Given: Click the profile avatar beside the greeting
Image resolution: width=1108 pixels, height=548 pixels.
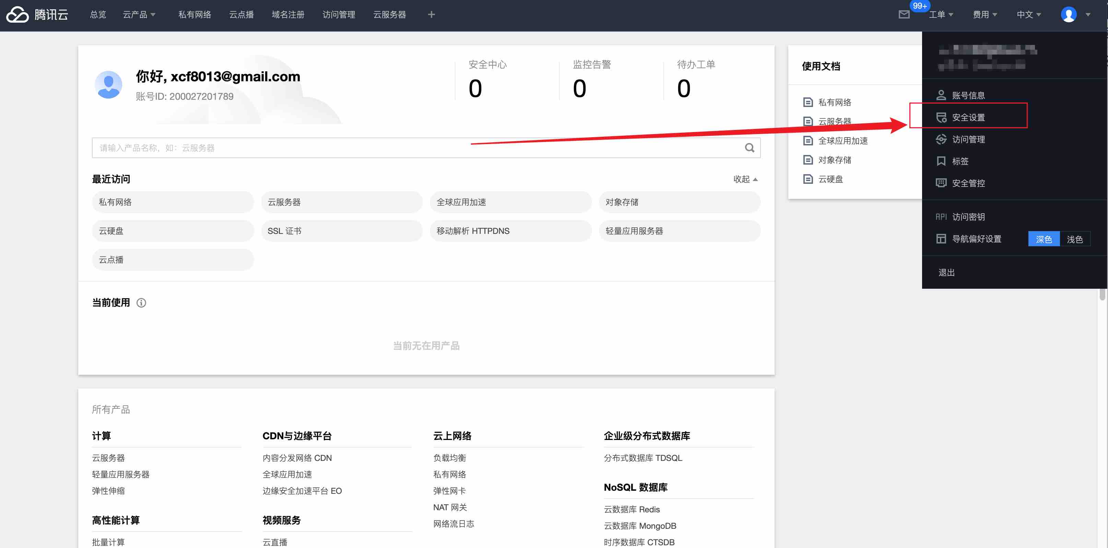Looking at the screenshot, I should (108, 85).
